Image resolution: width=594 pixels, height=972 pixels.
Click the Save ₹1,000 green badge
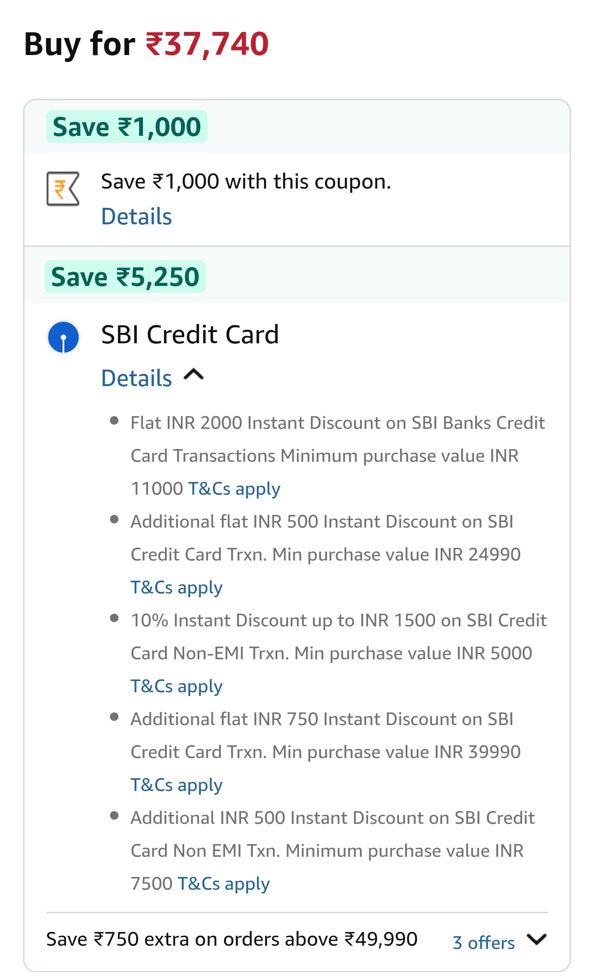tap(127, 127)
